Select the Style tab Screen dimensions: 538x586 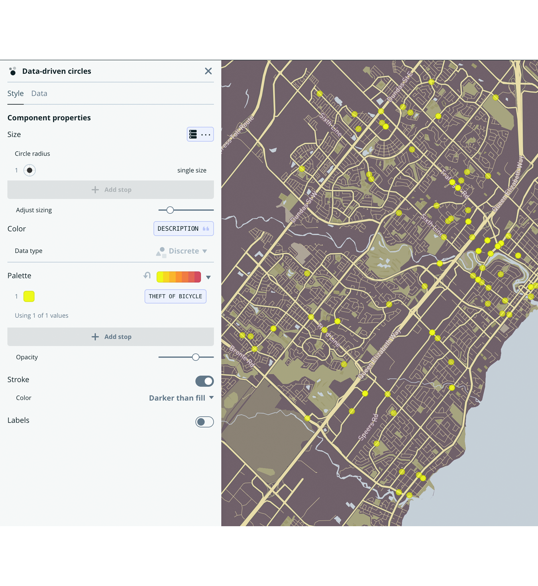pos(15,93)
